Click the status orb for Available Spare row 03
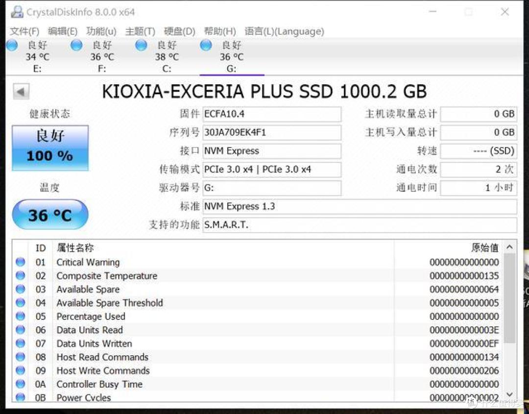This screenshot has height=414, width=529. [21, 289]
